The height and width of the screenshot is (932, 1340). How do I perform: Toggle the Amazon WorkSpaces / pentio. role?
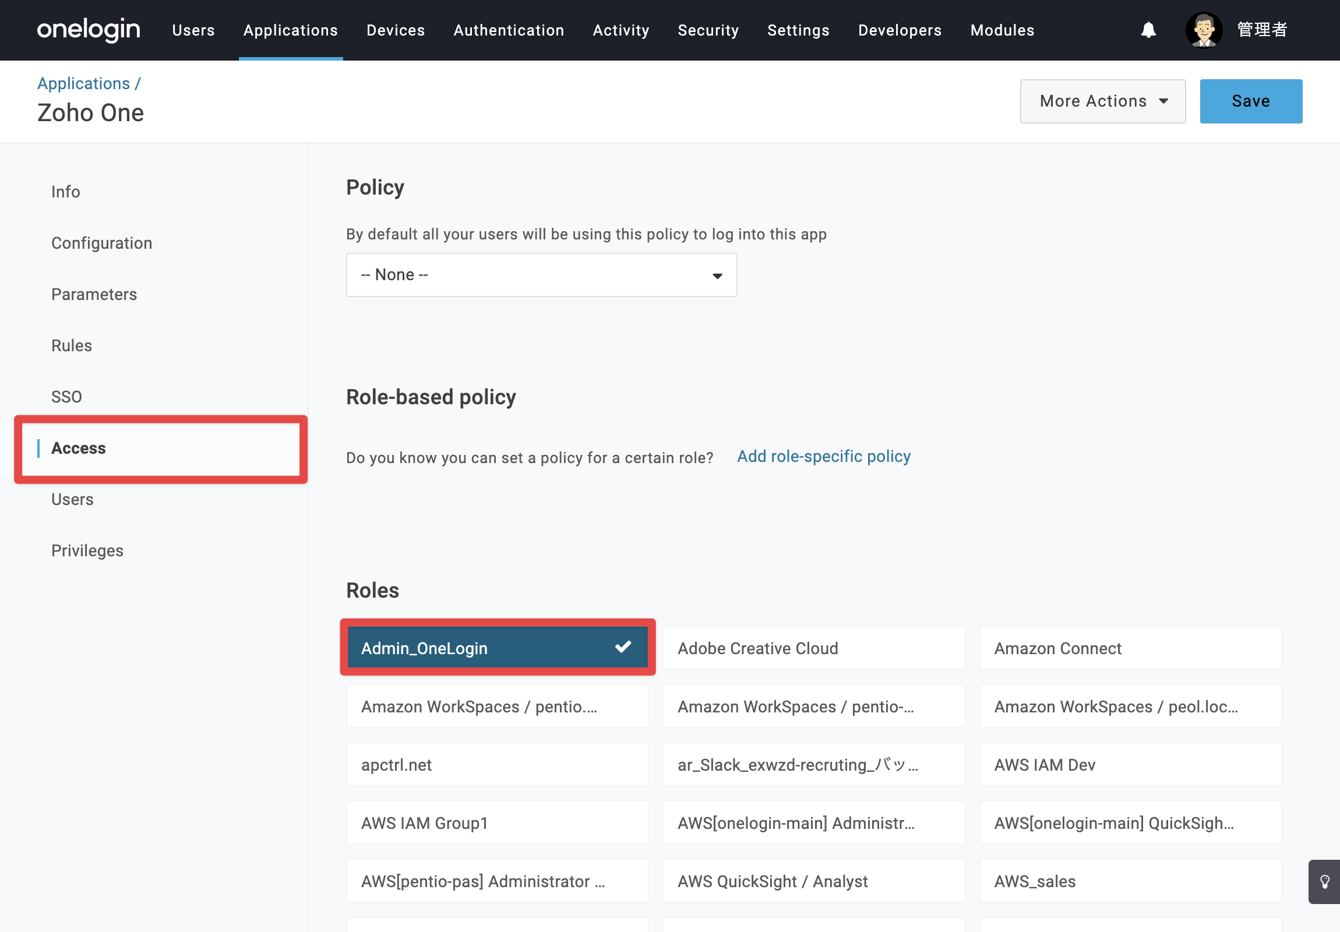point(497,706)
